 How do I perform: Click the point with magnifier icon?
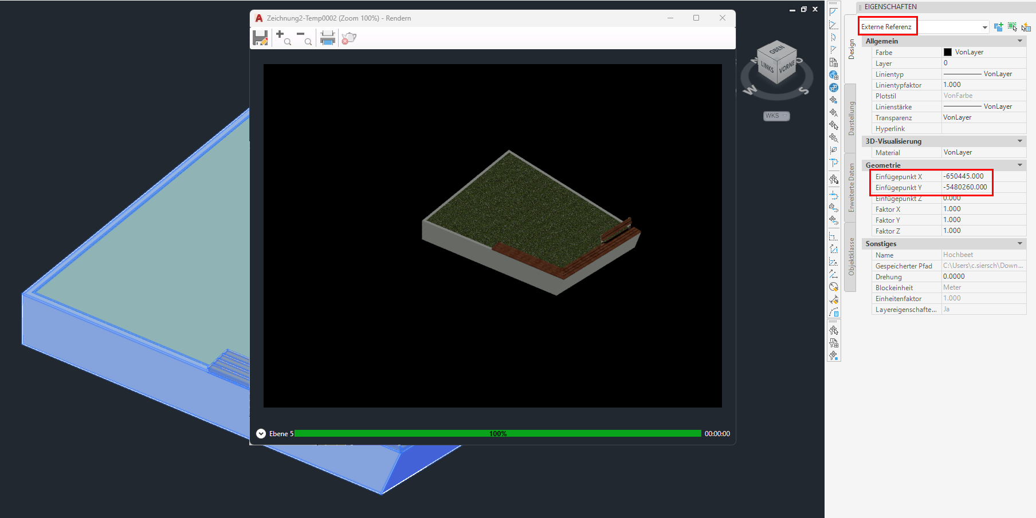pyautogui.click(x=834, y=138)
